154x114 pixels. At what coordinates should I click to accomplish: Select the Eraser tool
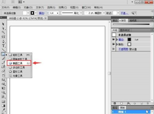click(3, 71)
